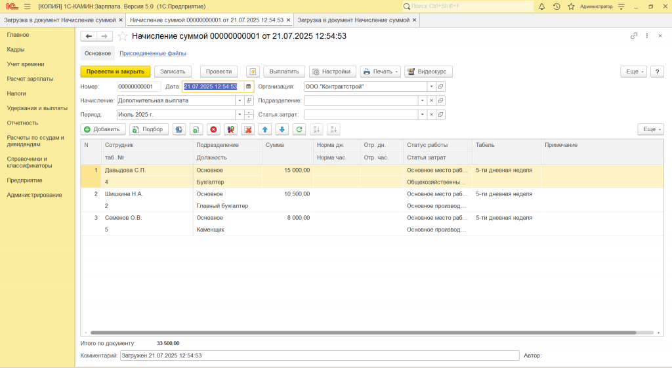
Task: Open help with the question mark button
Action: pos(657,72)
